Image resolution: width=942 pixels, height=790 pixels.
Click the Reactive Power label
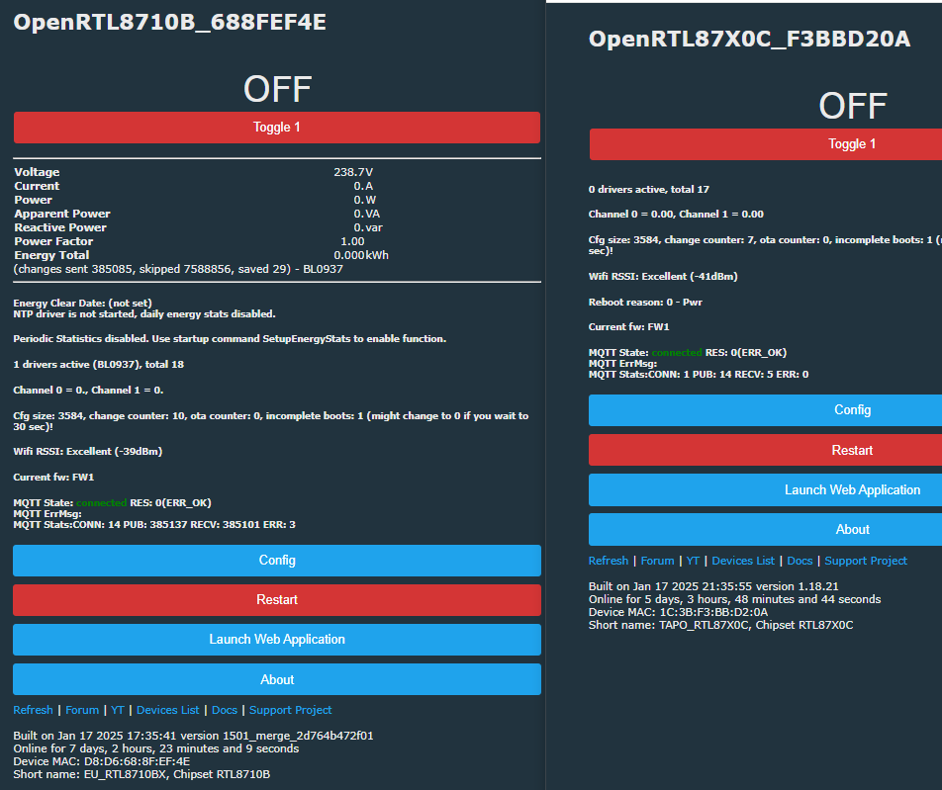coord(60,227)
